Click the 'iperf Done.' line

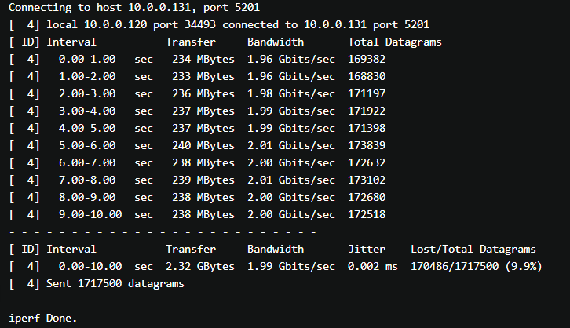pyautogui.click(x=43, y=318)
